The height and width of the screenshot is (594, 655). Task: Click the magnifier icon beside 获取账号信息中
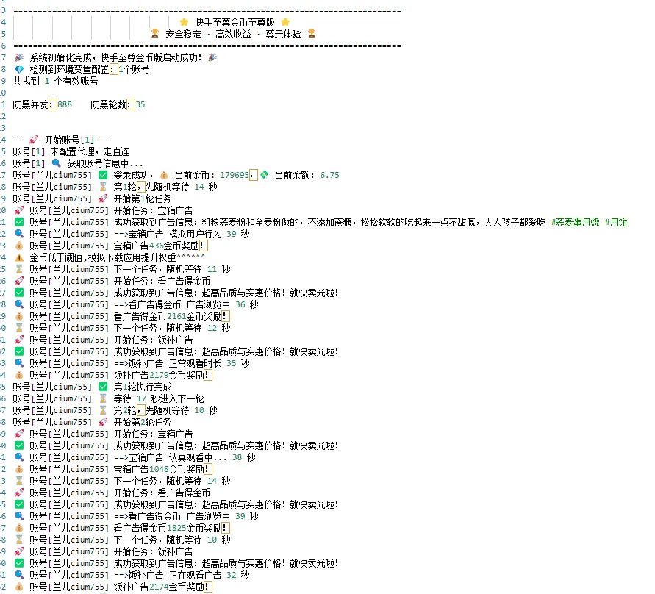pos(56,163)
